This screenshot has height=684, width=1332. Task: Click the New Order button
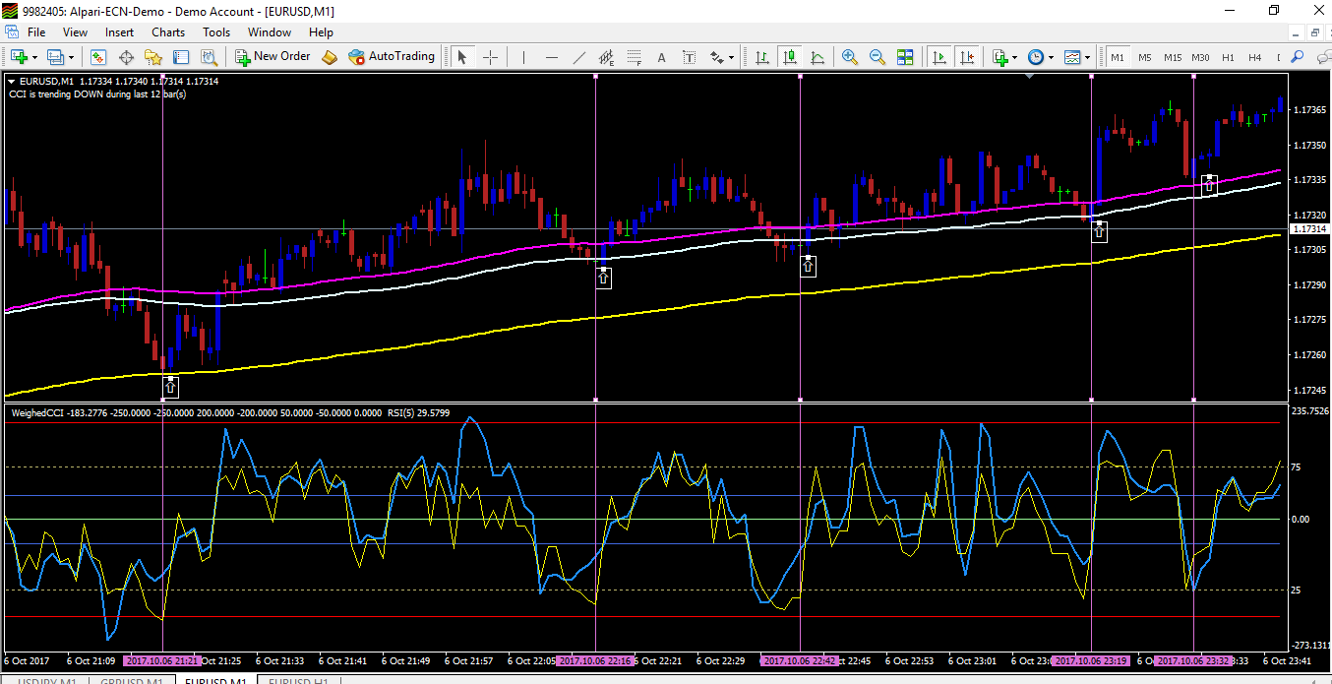tap(272, 57)
